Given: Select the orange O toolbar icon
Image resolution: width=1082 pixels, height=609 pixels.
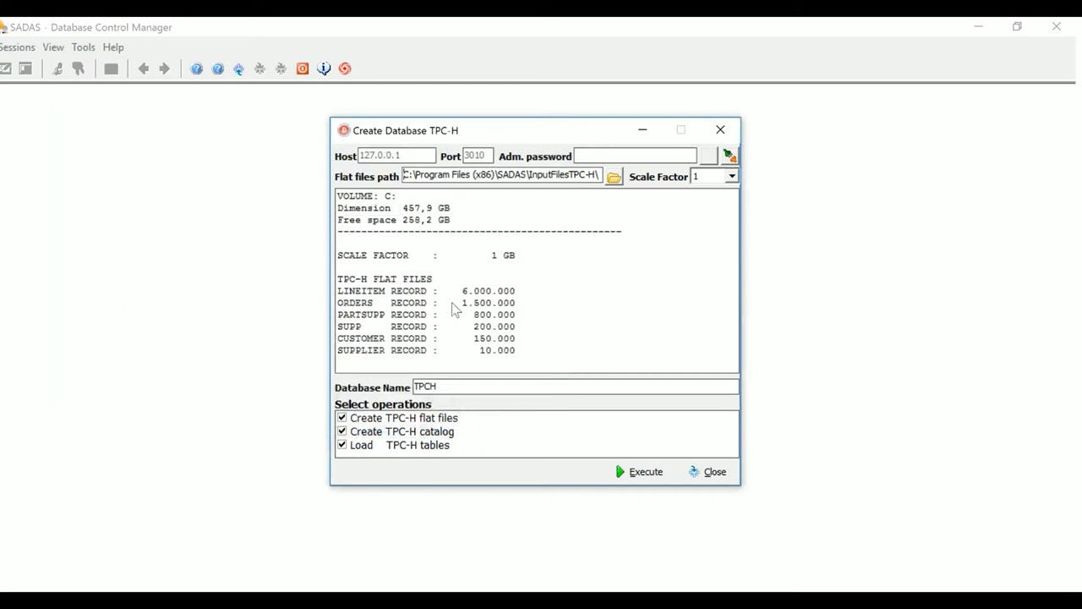Looking at the screenshot, I should [303, 69].
